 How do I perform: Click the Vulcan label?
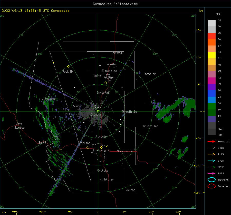coord(131,190)
